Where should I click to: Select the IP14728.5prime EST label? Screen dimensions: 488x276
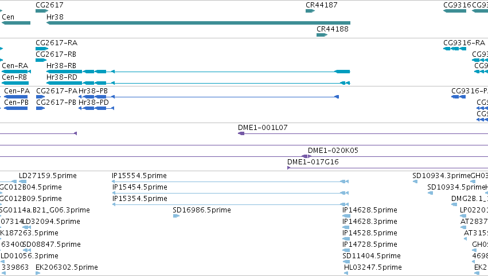370,245
